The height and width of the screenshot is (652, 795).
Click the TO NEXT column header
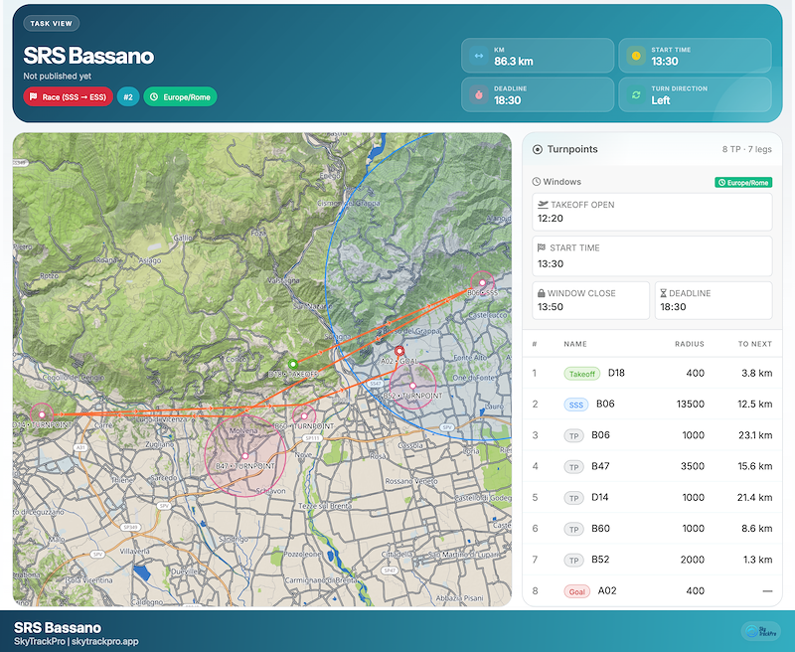coord(755,344)
